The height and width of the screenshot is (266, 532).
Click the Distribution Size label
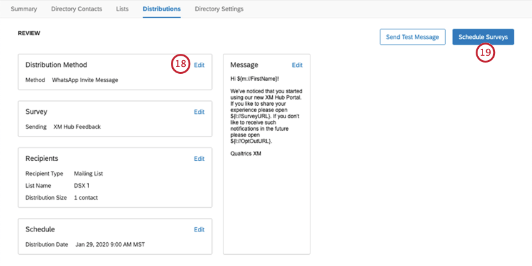[46, 197]
